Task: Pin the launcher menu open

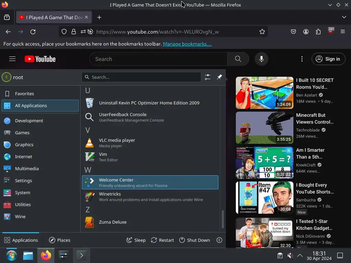Action: point(219,77)
